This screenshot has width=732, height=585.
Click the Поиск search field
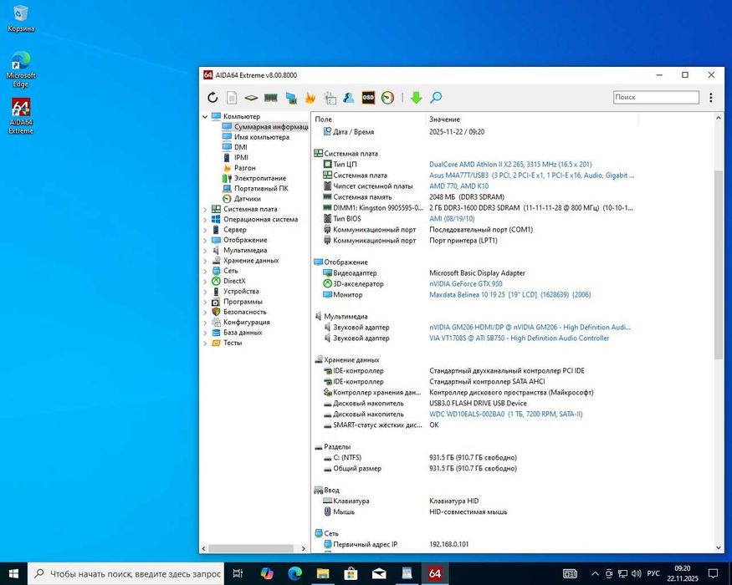coord(656,97)
